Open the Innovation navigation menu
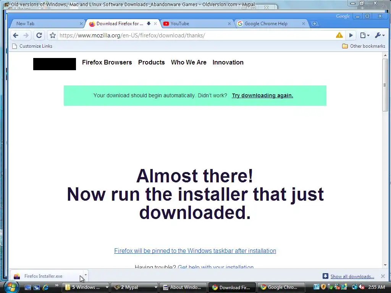The height and width of the screenshot is (293, 391). [x=228, y=62]
